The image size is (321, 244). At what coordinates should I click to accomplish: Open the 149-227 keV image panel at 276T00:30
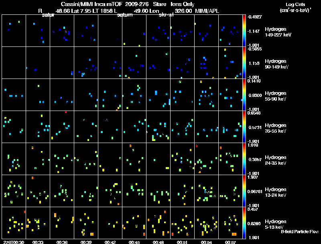(x=14, y=31)
